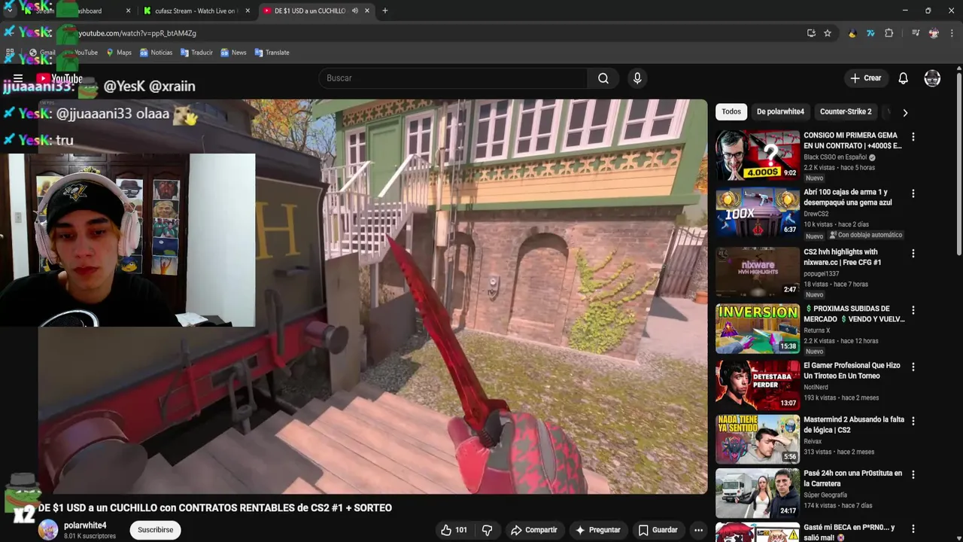Close the cufasz Stream tab

[x=248, y=11]
